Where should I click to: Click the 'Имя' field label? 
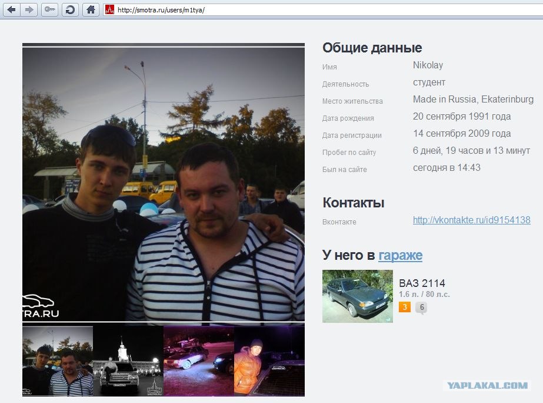coord(329,67)
